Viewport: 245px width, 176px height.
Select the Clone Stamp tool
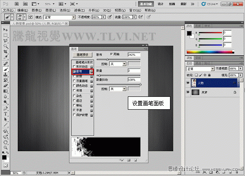click(x=5, y=75)
